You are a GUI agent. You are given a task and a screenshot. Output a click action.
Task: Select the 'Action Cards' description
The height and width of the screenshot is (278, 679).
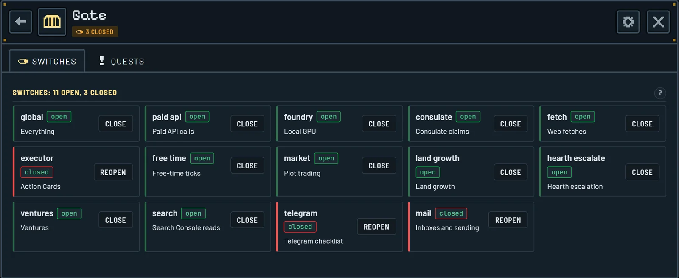tap(41, 187)
